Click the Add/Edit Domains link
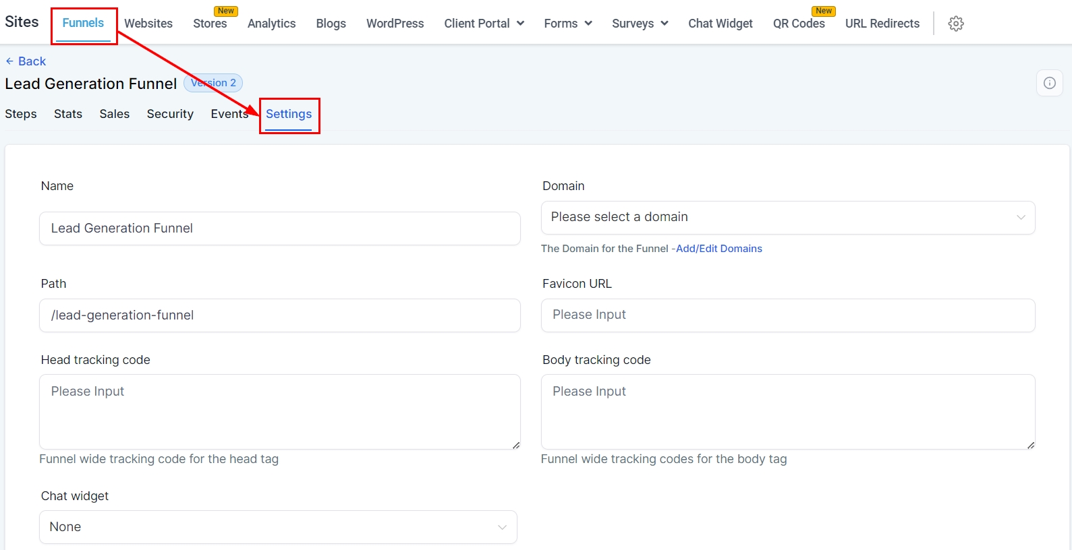 pos(718,249)
